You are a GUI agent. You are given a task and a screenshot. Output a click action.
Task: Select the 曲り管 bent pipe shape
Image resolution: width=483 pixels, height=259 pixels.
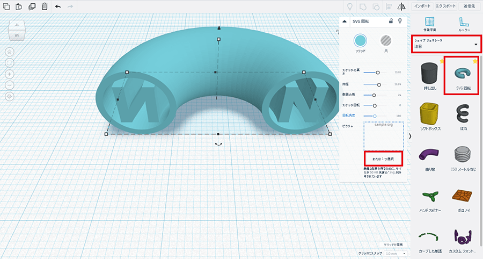click(430, 158)
